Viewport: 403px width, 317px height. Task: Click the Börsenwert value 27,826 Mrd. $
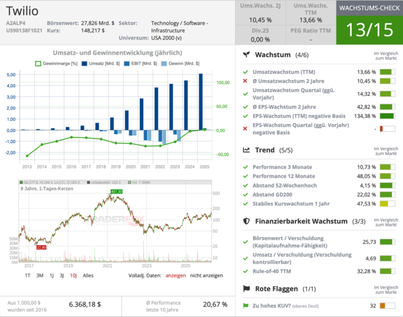pos(98,23)
